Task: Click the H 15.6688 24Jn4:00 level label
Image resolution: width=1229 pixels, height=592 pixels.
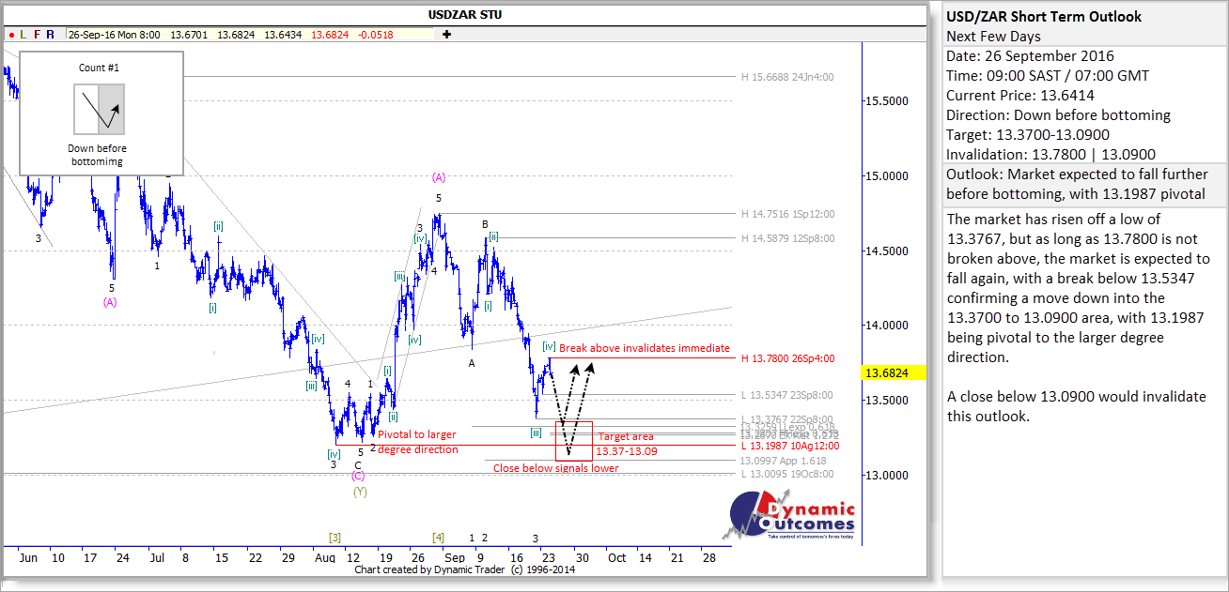Action: [787, 77]
